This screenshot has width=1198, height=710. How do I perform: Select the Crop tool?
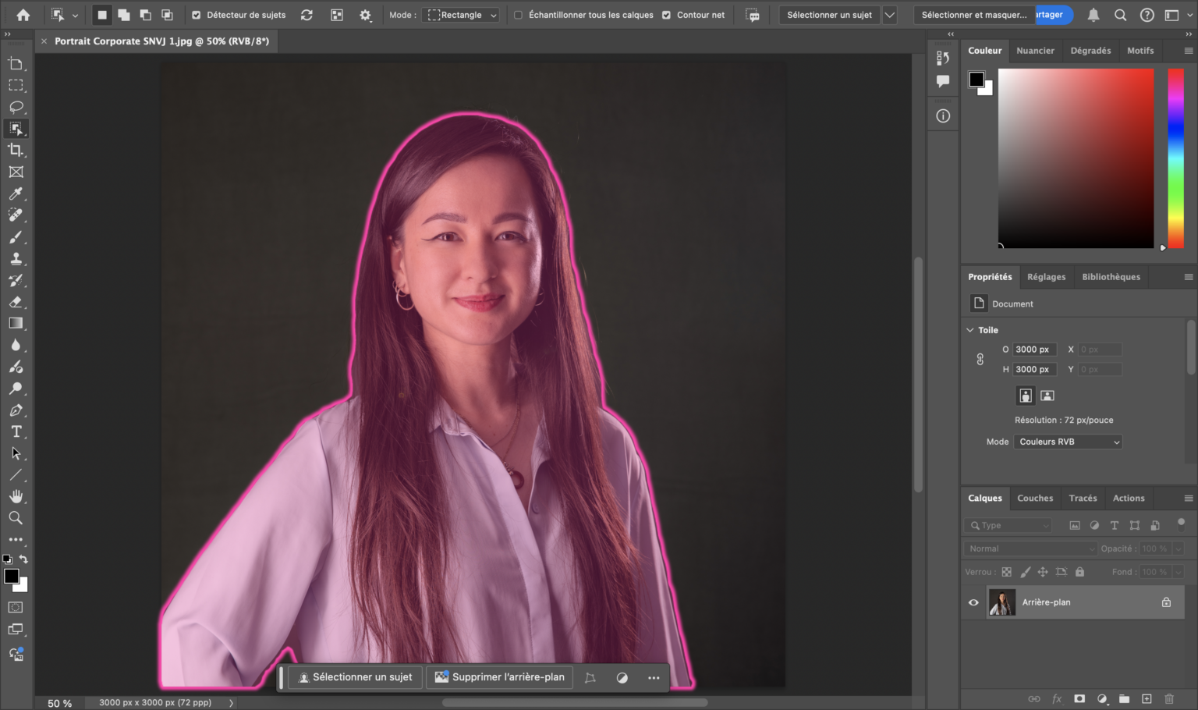click(16, 150)
